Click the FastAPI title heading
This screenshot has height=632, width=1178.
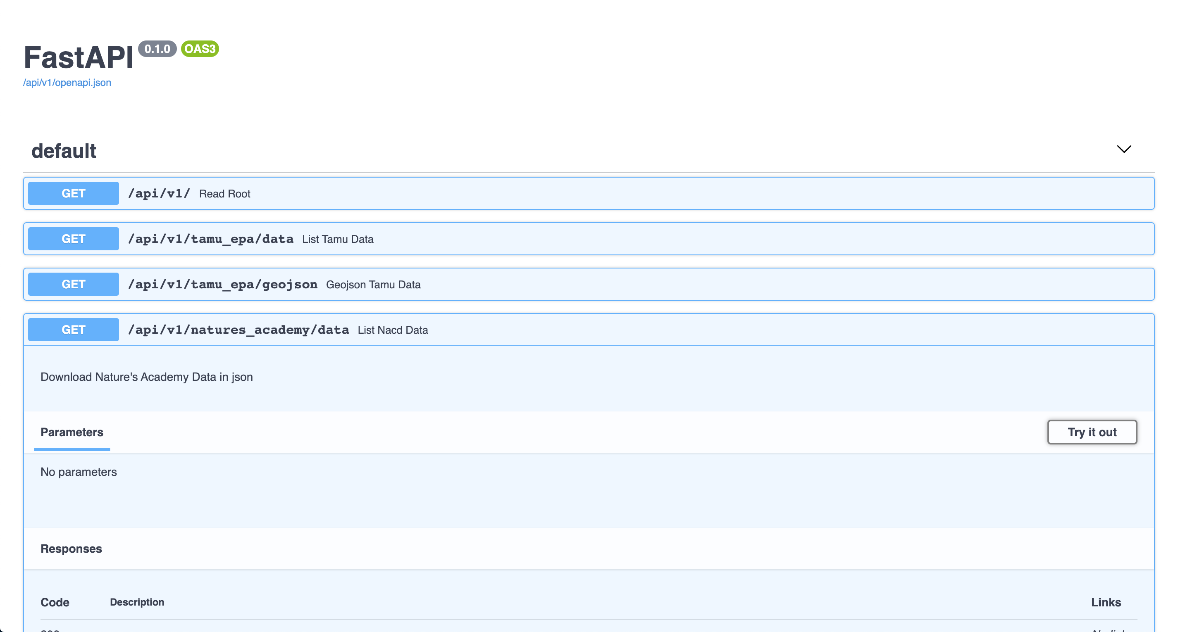[78, 57]
